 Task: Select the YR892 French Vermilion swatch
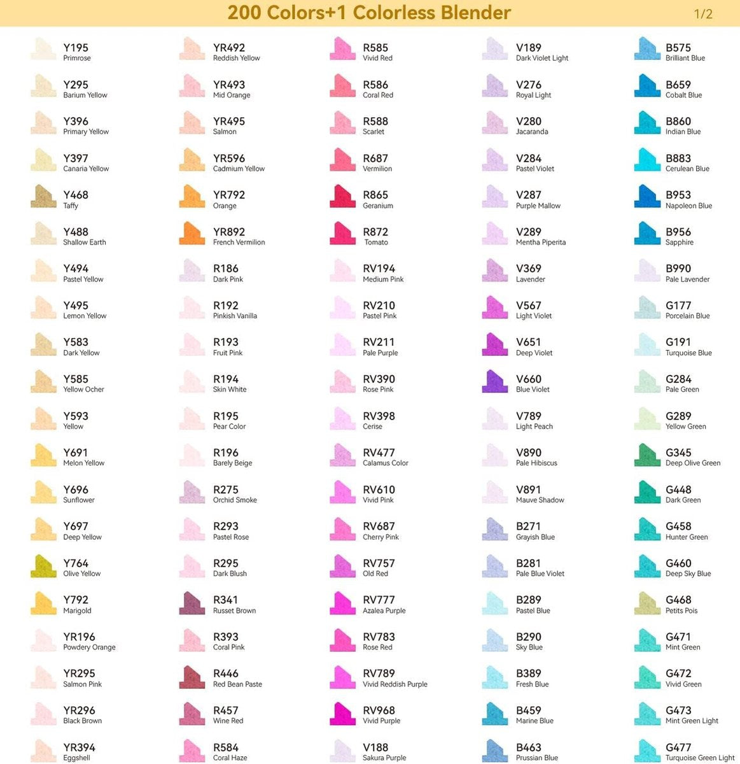point(192,234)
